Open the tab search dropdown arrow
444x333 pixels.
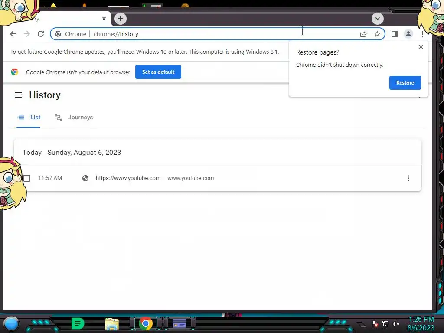pyautogui.click(x=378, y=19)
